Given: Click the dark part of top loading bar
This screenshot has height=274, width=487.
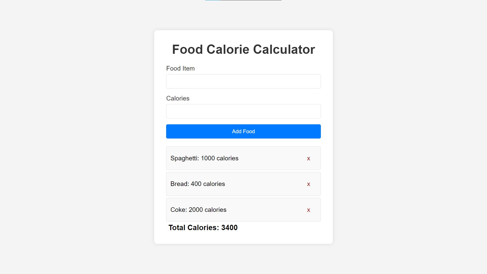Looking at the screenshot, I should point(251,0).
